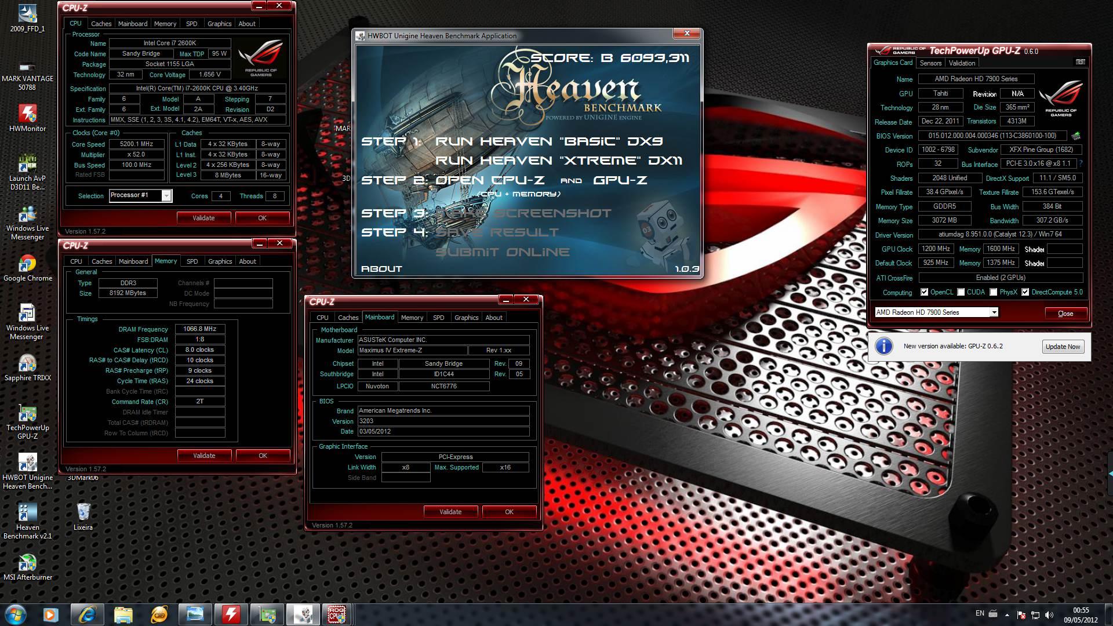Image resolution: width=1113 pixels, height=626 pixels.
Task: Click the blue info icon in the GPU-Z update notice
Action: (883, 346)
